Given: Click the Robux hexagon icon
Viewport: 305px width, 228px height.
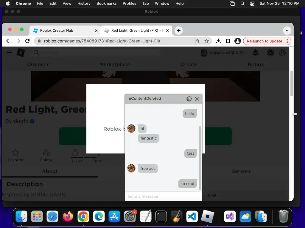Looking at the screenshot, I should (270, 53).
